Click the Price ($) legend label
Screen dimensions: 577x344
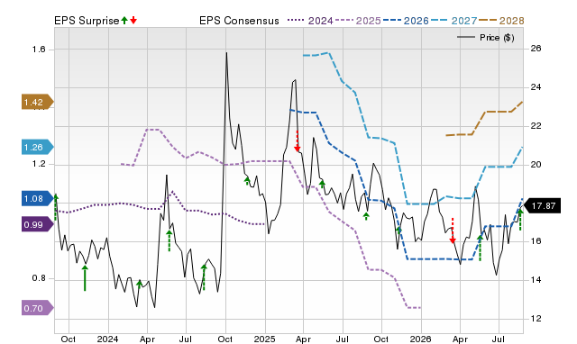497,38
